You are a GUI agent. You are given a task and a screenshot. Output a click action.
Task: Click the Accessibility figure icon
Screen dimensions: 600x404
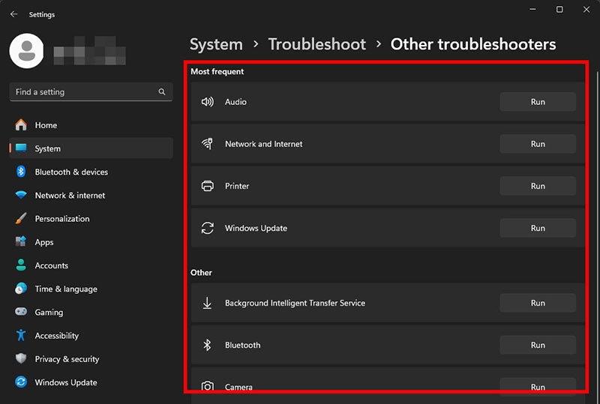pyautogui.click(x=21, y=335)
